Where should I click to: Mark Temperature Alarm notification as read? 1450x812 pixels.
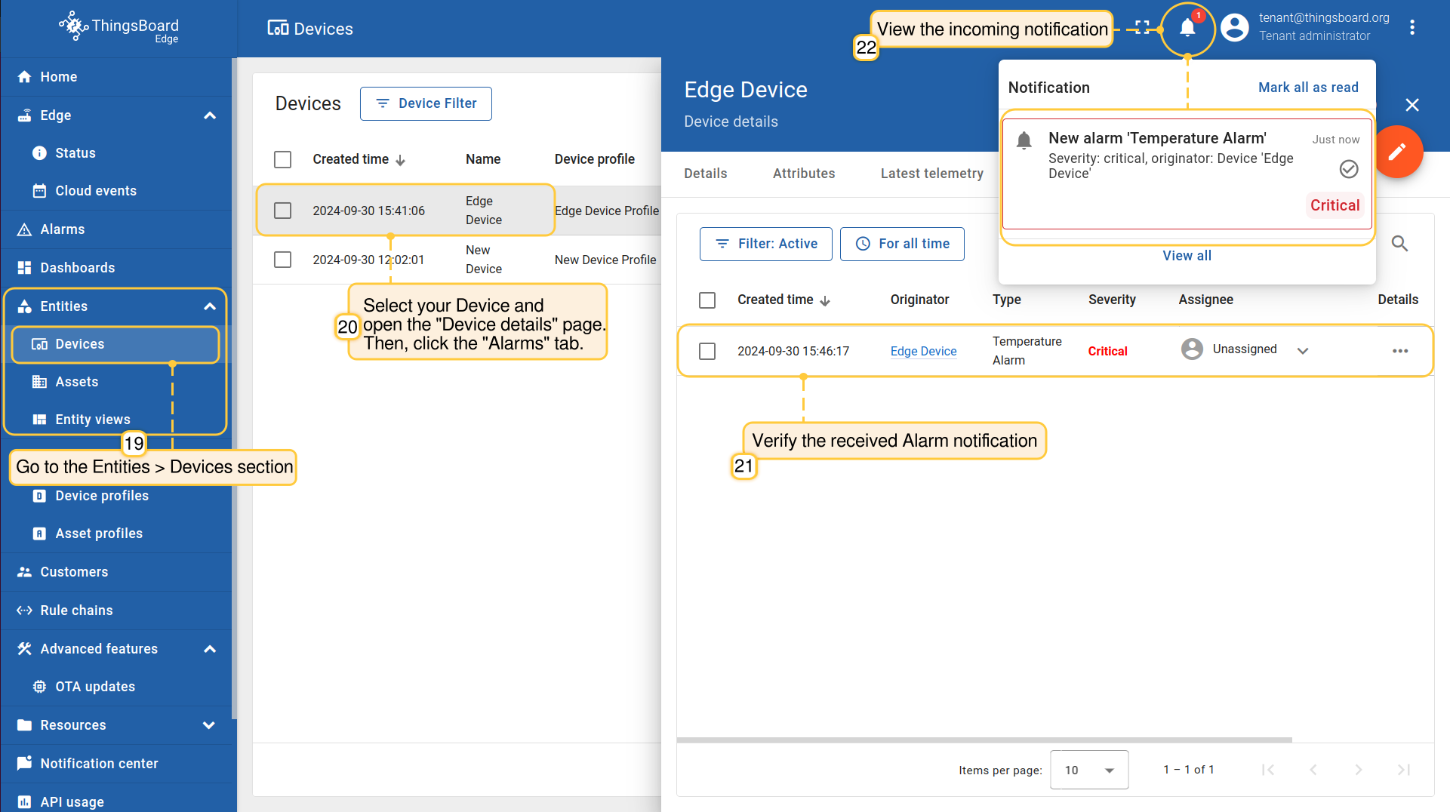point(1348,169)
